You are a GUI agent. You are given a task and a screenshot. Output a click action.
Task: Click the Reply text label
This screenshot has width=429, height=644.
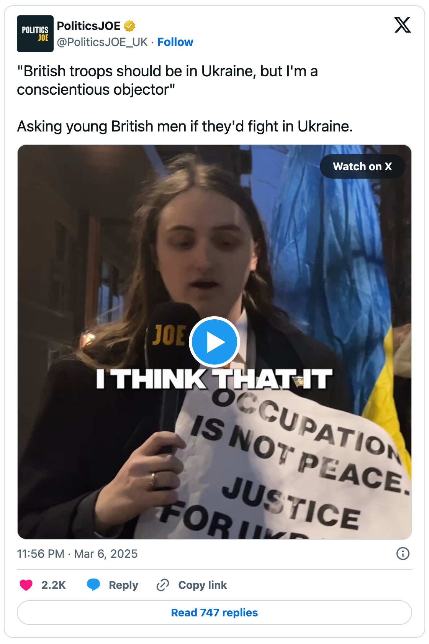click(123, 585)
